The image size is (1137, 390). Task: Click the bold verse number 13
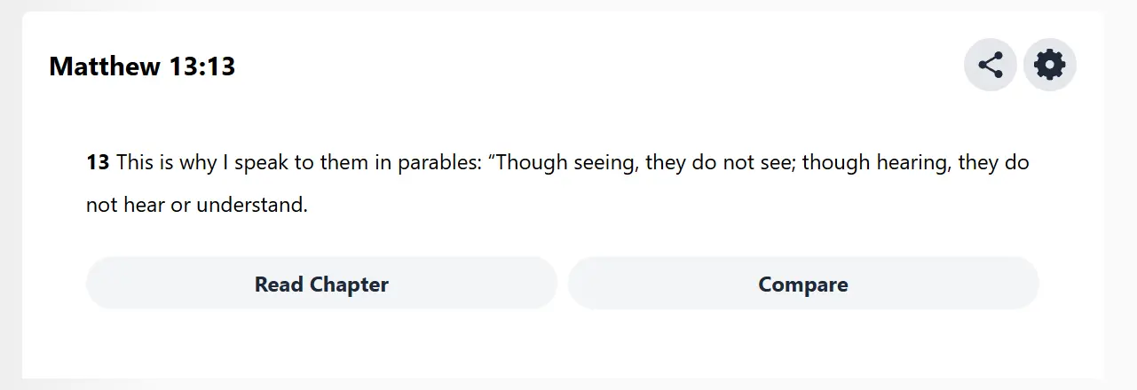(98, 163)
